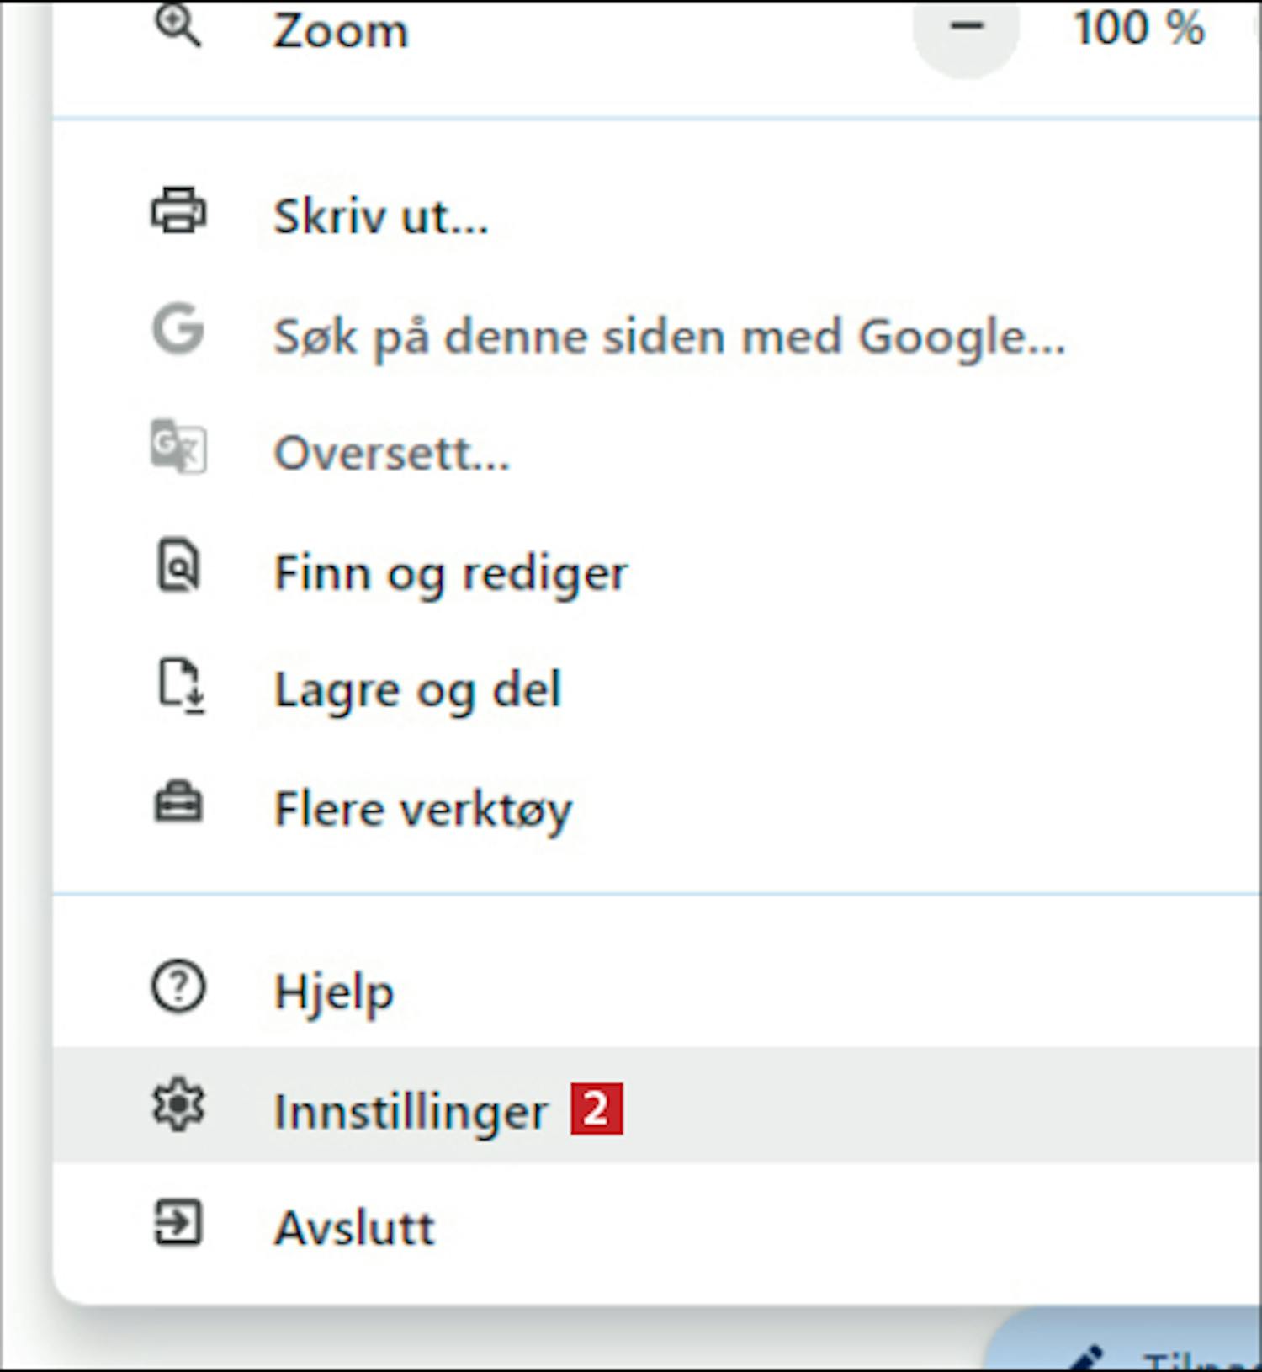Click the toolbox icon for Flere verktøy
1262x1372 pixels.
(178, 802)
